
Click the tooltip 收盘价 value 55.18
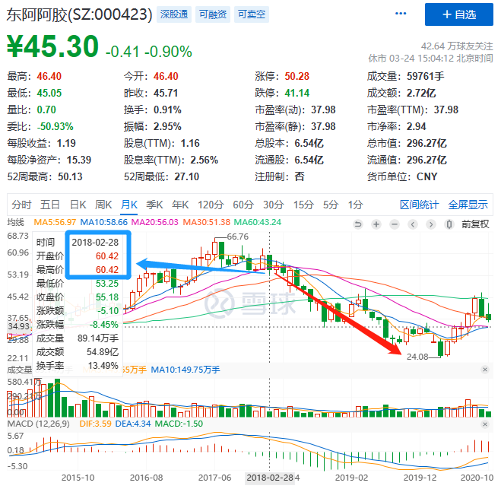pos(107,297)
